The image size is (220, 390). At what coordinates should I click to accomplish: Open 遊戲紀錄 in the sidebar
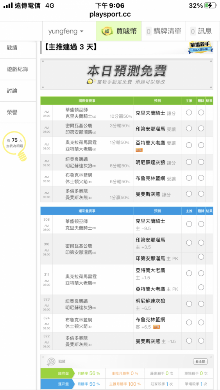click(x=18, y=69)
